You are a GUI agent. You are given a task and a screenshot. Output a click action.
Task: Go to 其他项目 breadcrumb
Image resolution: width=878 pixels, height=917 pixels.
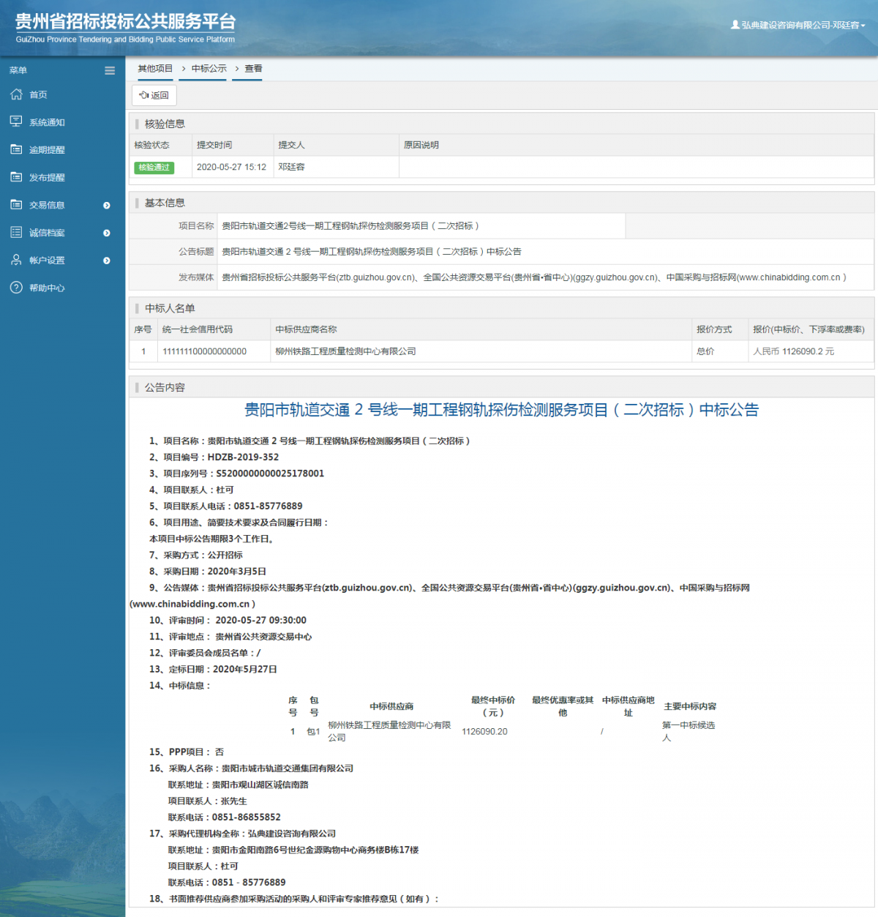155,69
